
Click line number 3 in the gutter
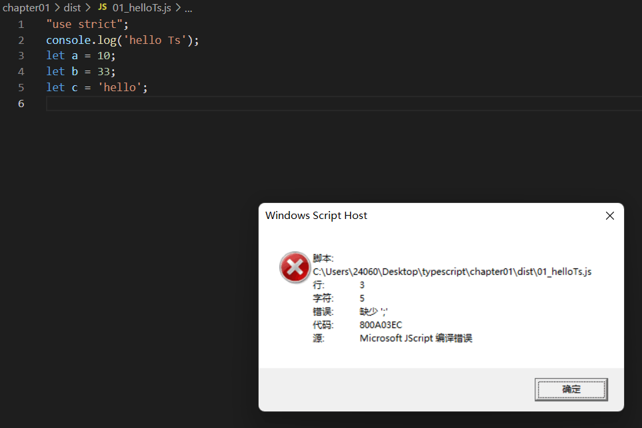pyautogui.click(x=21, y=55)
